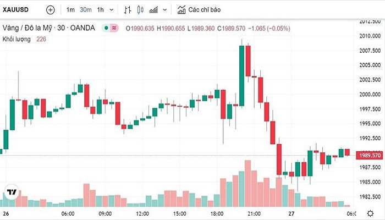The image size is (385, 220).
Task: Open the indicators chart icon
Action: [182, 10]
